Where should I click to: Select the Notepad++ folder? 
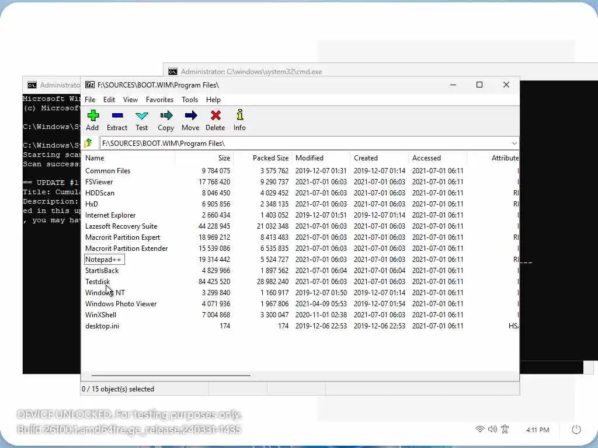click(x=104, y=260)
